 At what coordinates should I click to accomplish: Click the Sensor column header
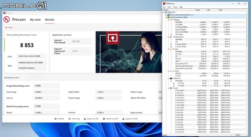pos(179,10)
